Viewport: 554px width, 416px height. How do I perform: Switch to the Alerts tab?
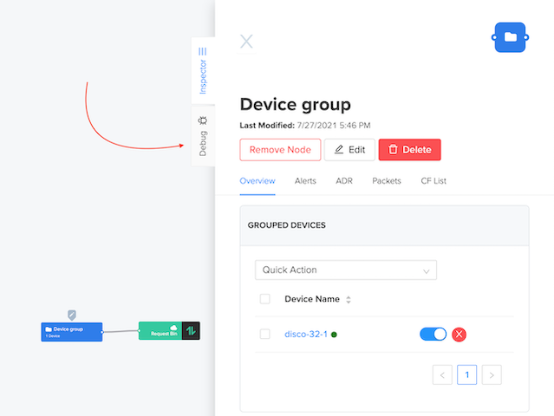305,181
